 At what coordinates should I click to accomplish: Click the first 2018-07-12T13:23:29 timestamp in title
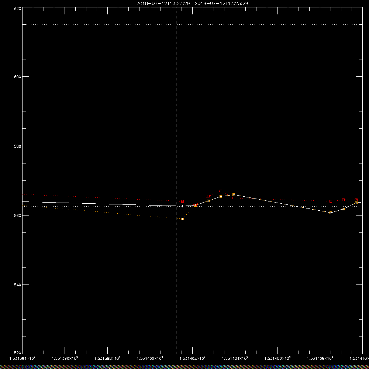pos(163,4)
